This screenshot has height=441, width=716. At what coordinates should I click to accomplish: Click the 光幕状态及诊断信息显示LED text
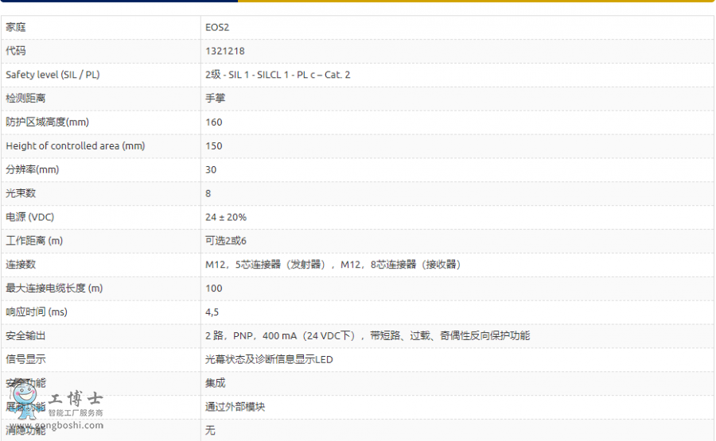pyautogui.click(x=269, y=360)
